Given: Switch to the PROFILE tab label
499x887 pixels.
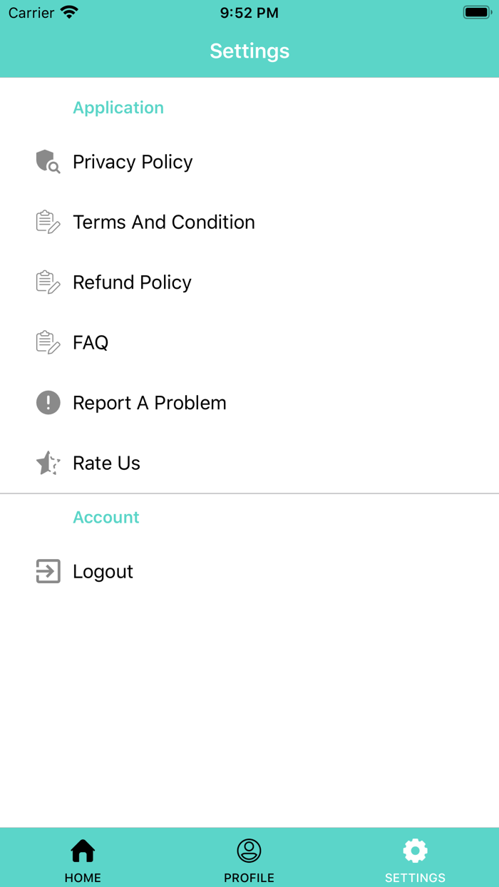Looking at the screenshot, I should click(x=249, y=878).
